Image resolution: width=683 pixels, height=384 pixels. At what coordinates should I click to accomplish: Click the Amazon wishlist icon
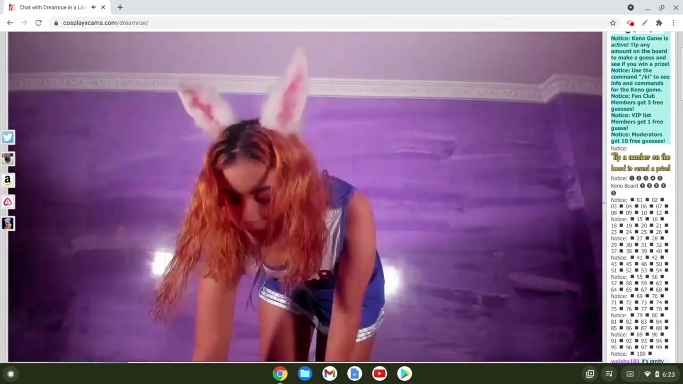tap(7, 180)
